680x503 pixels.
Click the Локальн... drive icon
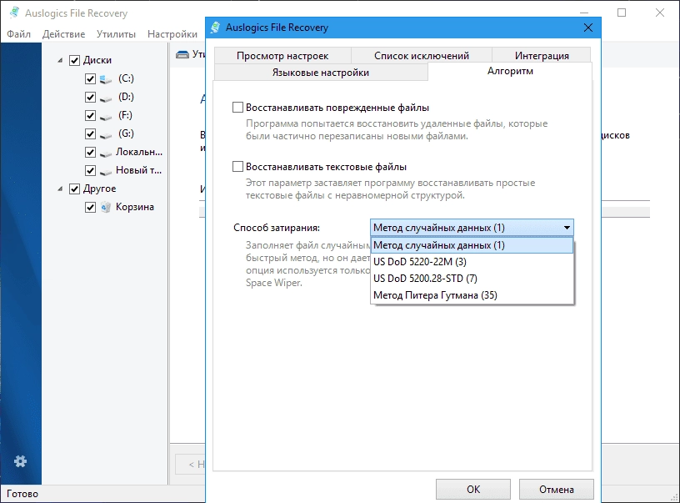pyautogui.click(x=105, y=153)
